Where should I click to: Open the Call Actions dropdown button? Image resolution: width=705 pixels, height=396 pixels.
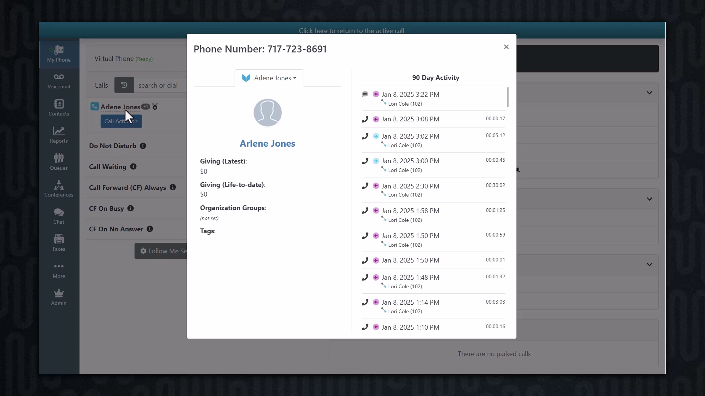pyautogui.click(x=121, y=121)
